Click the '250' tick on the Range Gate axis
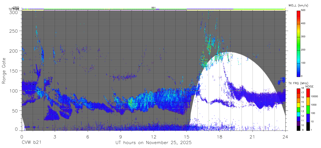This screenshot has width=321, height=148. pyautogui.click(x=14, y=31)
